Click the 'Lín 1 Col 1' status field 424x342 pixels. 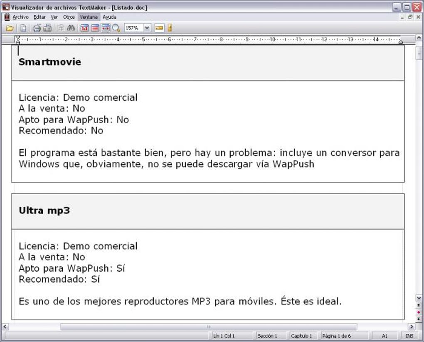pos(232,336)
